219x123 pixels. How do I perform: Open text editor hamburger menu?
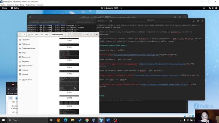click(x=198, y=21)
